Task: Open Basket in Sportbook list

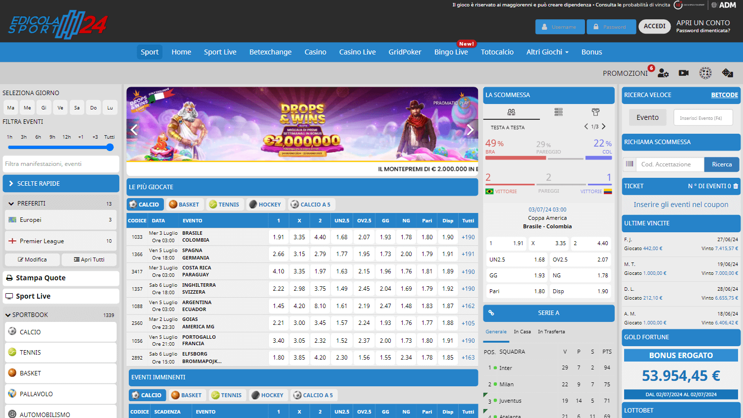Action: point(61,373)
